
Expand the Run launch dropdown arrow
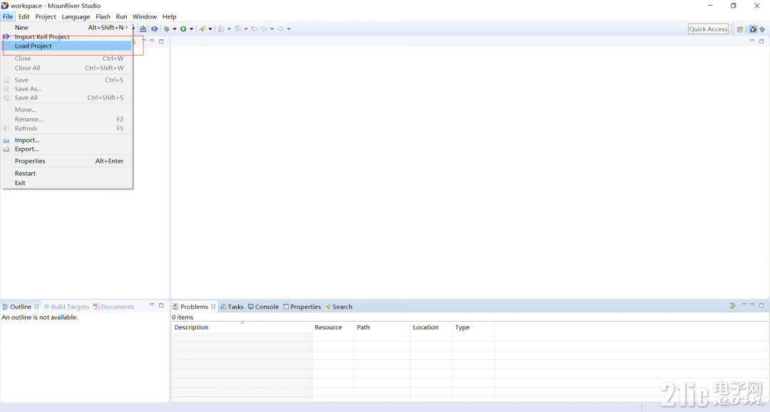pyautogui.click(x=191, y=29)
